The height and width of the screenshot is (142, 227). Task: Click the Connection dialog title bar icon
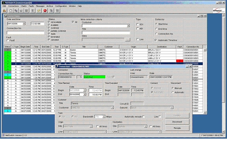pos(57,66)
